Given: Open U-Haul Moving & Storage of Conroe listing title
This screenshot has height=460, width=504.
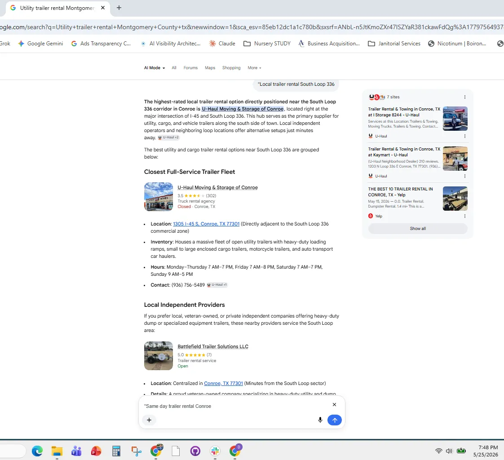Looking at the screenshot, I should tap(217, 187).
